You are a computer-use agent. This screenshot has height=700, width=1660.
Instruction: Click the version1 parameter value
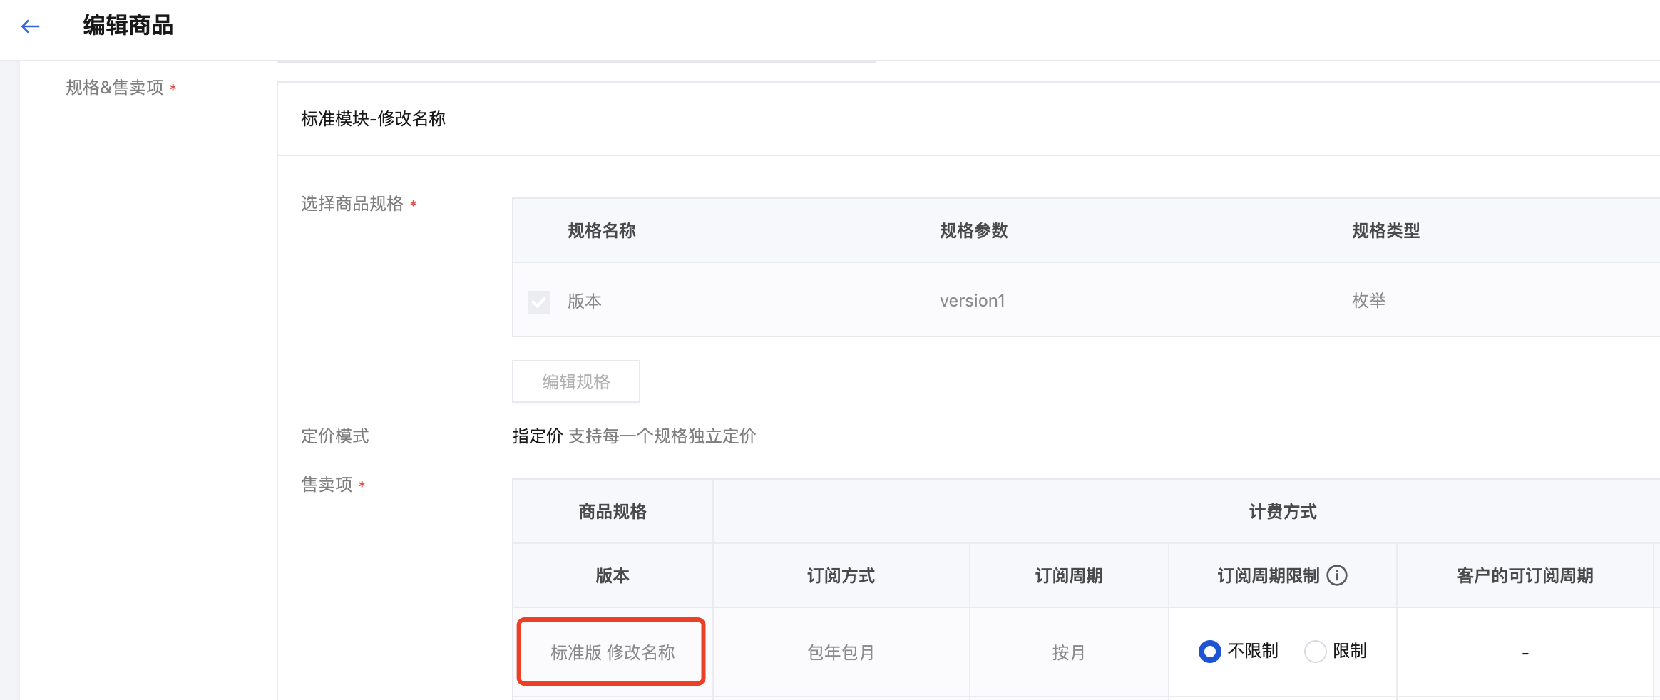972,301
